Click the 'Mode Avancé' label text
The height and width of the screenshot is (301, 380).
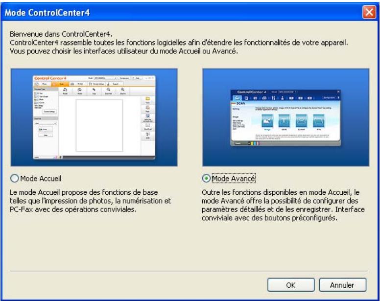[234, 179]
